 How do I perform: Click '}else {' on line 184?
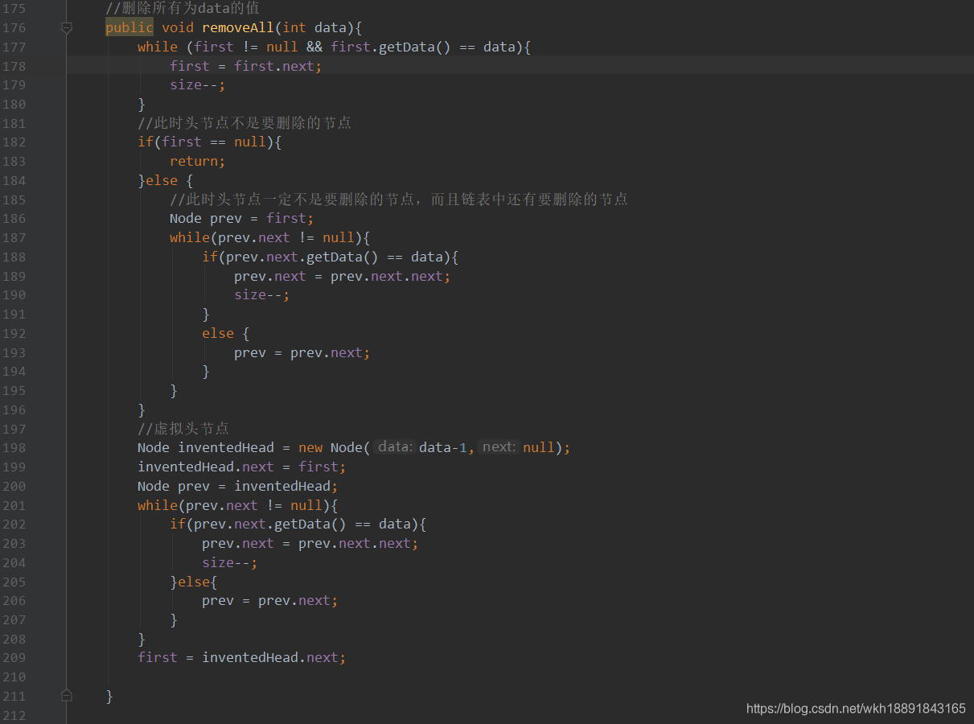tap(166, 181)
